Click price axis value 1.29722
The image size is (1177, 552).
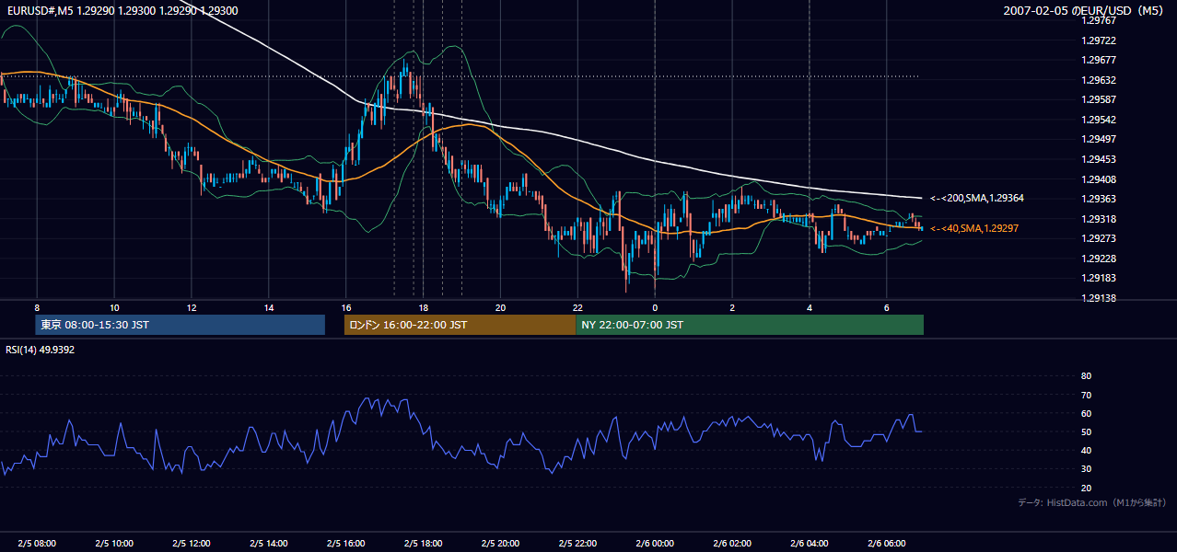[1099, 40]
